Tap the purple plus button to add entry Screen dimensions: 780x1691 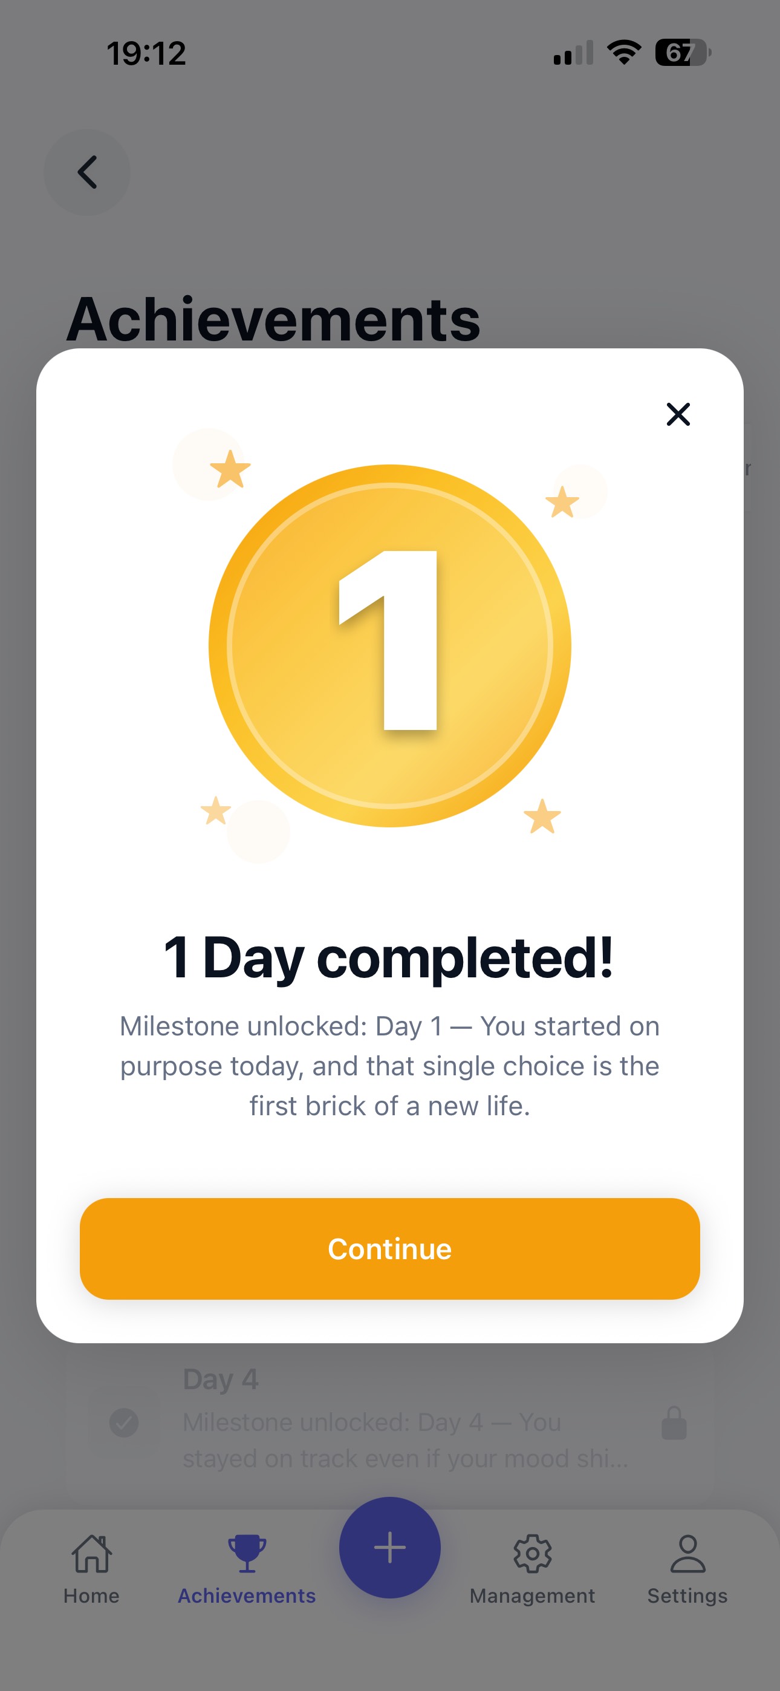coord(390,1546)
